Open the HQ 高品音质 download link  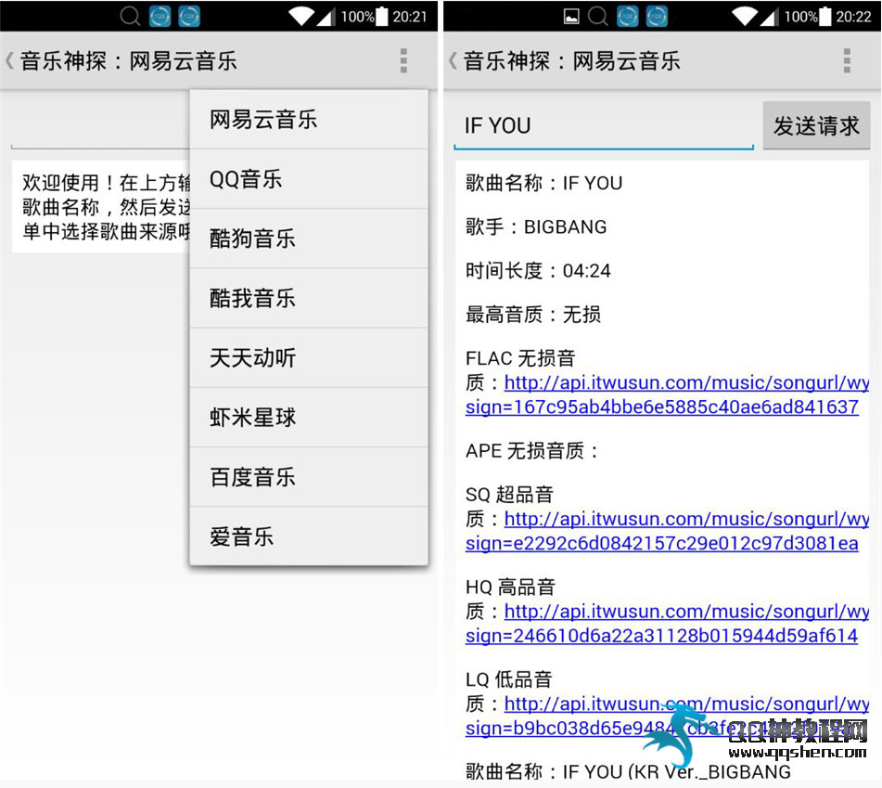pyautogui.click(x=667, y=623)
